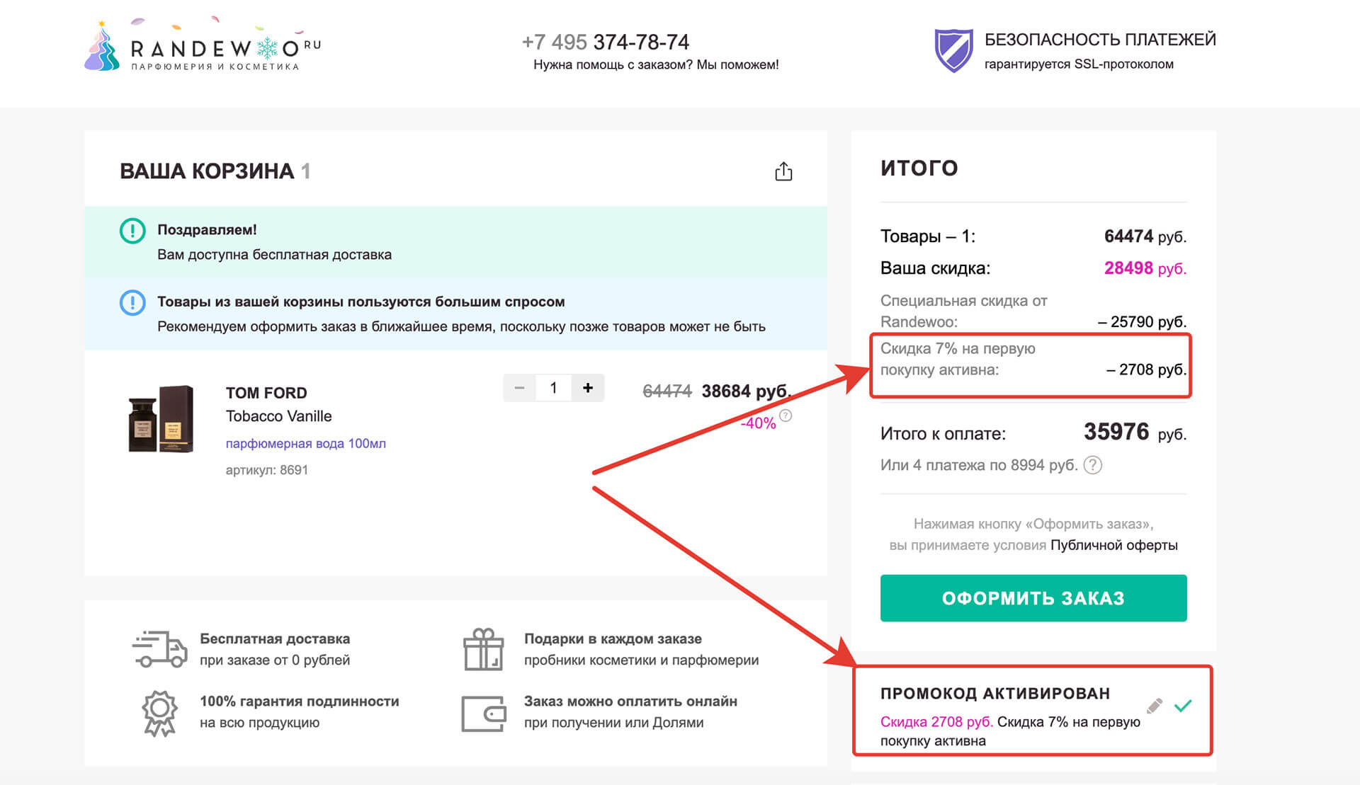Increase product quantity with plus button
1360x785 pixels.
coord(588,388)
